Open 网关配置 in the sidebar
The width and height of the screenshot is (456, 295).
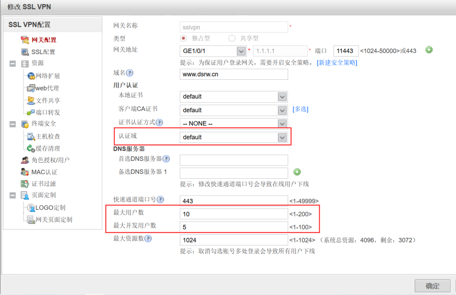point(44,40)
